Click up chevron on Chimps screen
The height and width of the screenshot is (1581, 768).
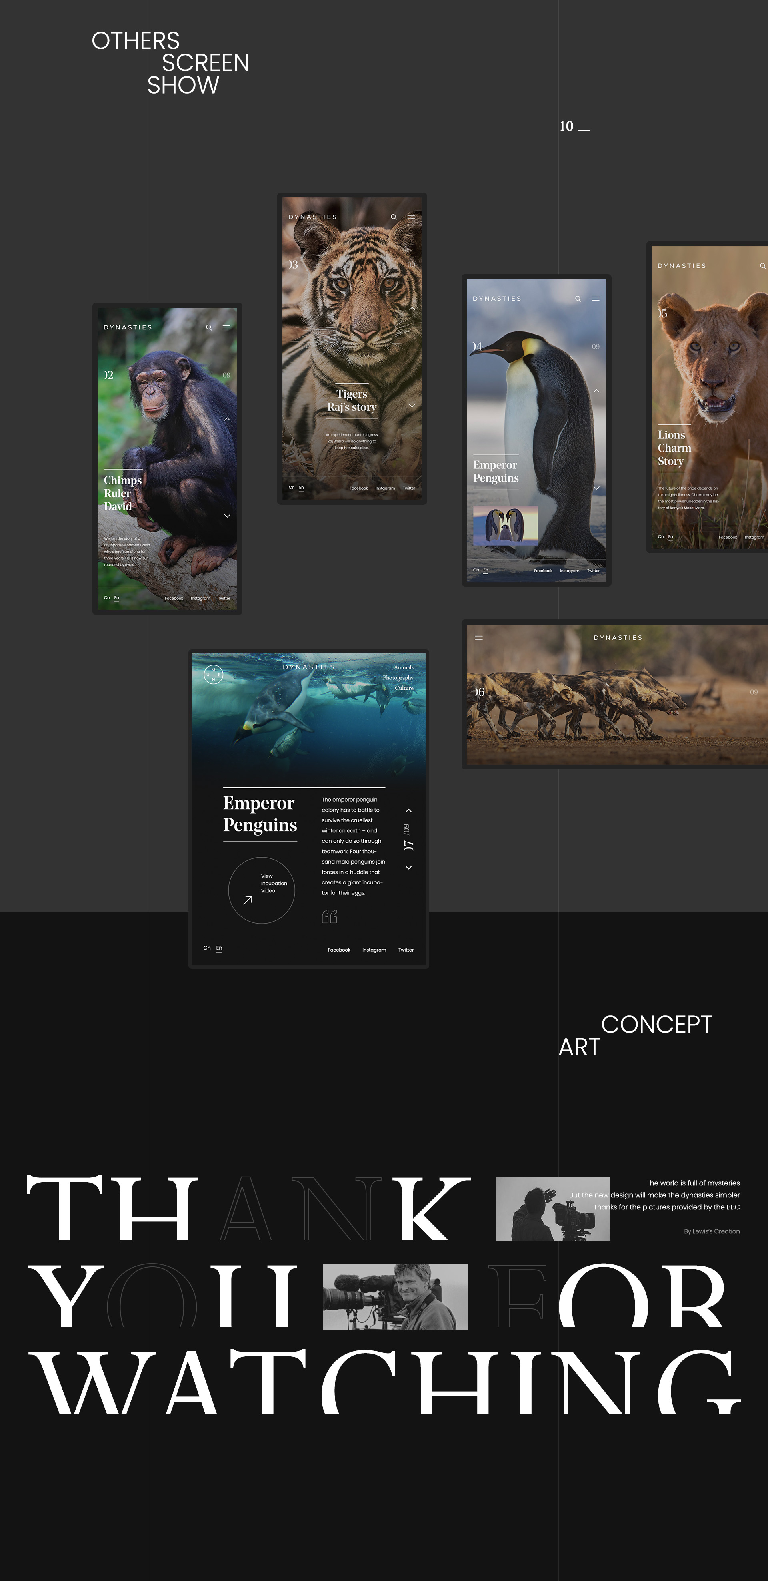point(227,419)
